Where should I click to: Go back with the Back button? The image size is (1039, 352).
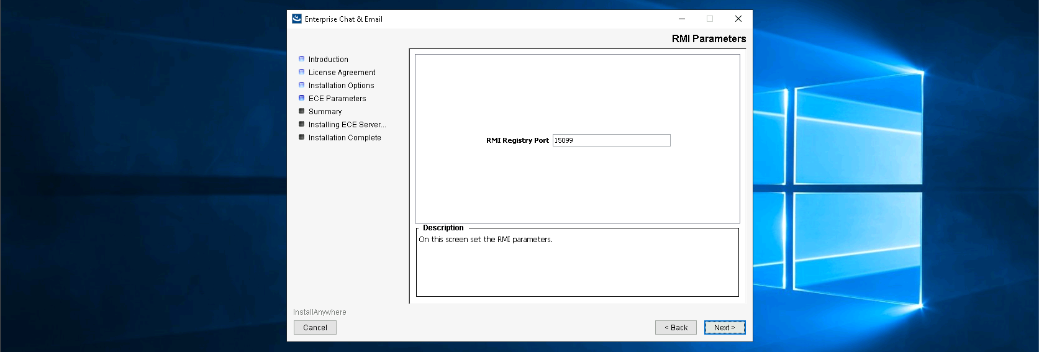[x=676, y=328]
